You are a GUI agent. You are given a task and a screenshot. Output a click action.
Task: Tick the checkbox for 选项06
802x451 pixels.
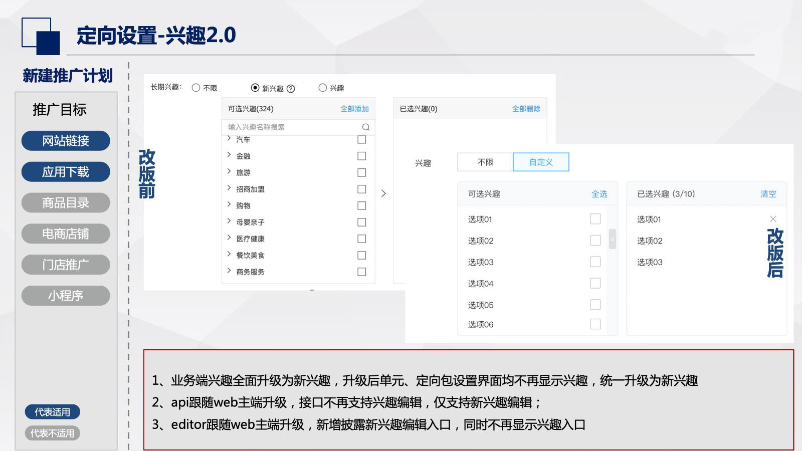pos(595,324)
